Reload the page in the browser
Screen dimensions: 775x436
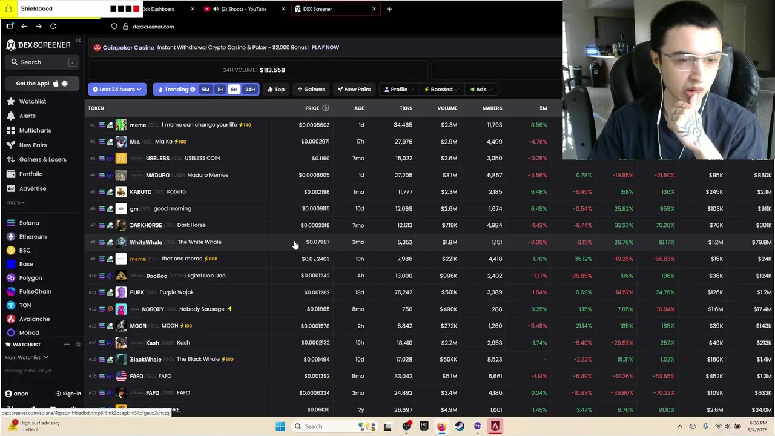(53, 26)
